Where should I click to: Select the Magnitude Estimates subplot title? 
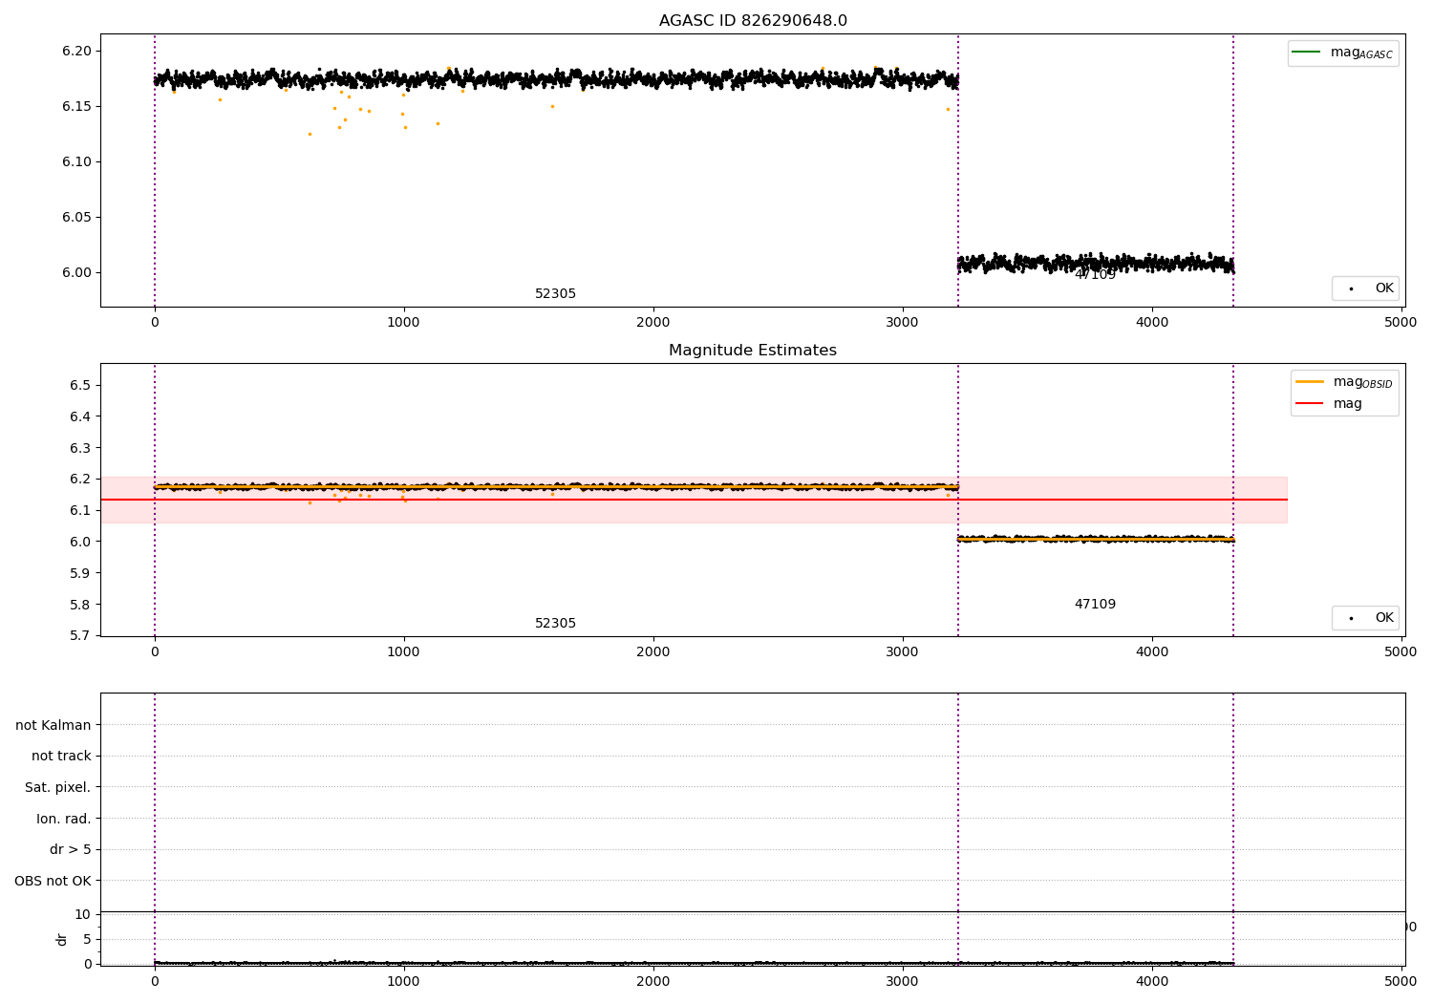point(753,351)
